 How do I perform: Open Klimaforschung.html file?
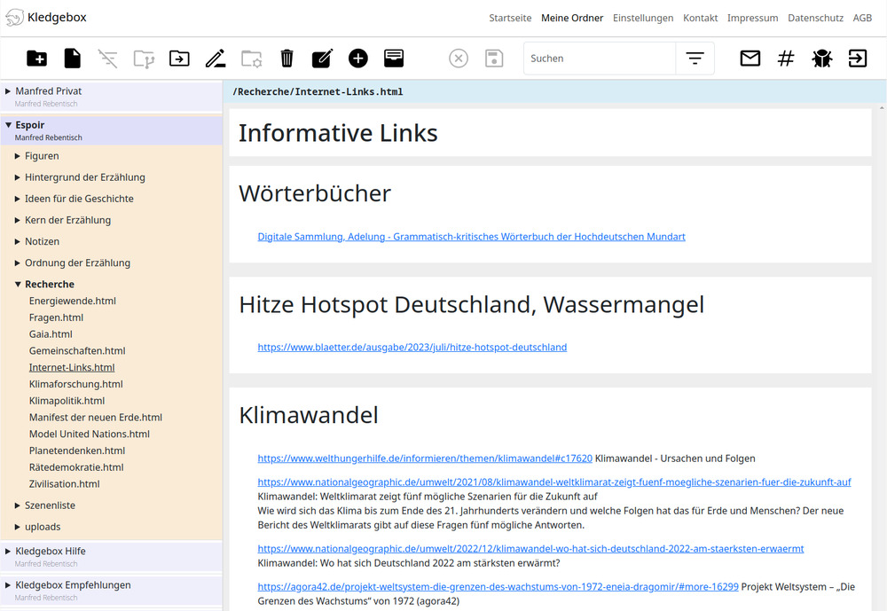[x=75, y=384]
